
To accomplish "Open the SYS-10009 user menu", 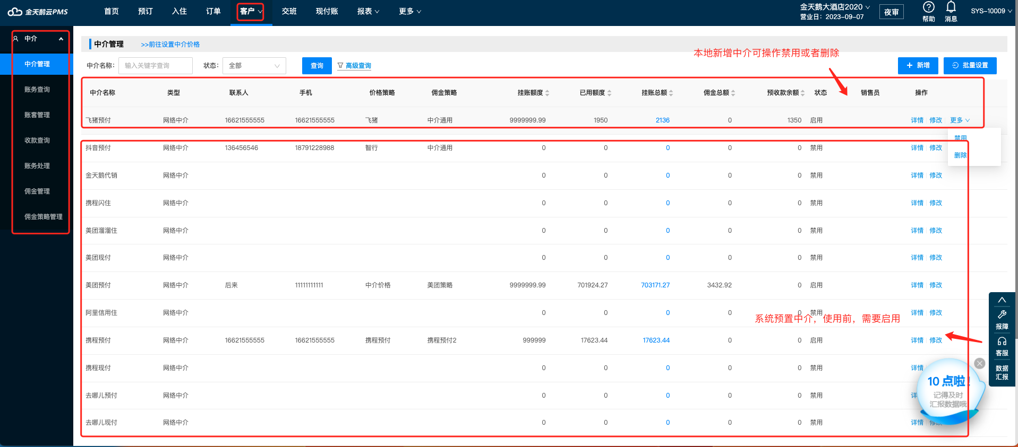I will (991, 11).
